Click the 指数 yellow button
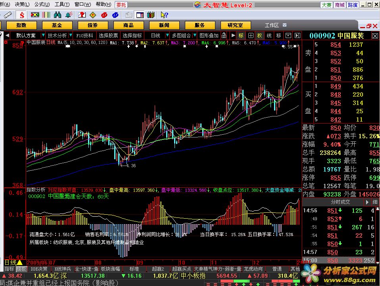The width and height of the screenshot is (380, 286). [x=21, y=25]
